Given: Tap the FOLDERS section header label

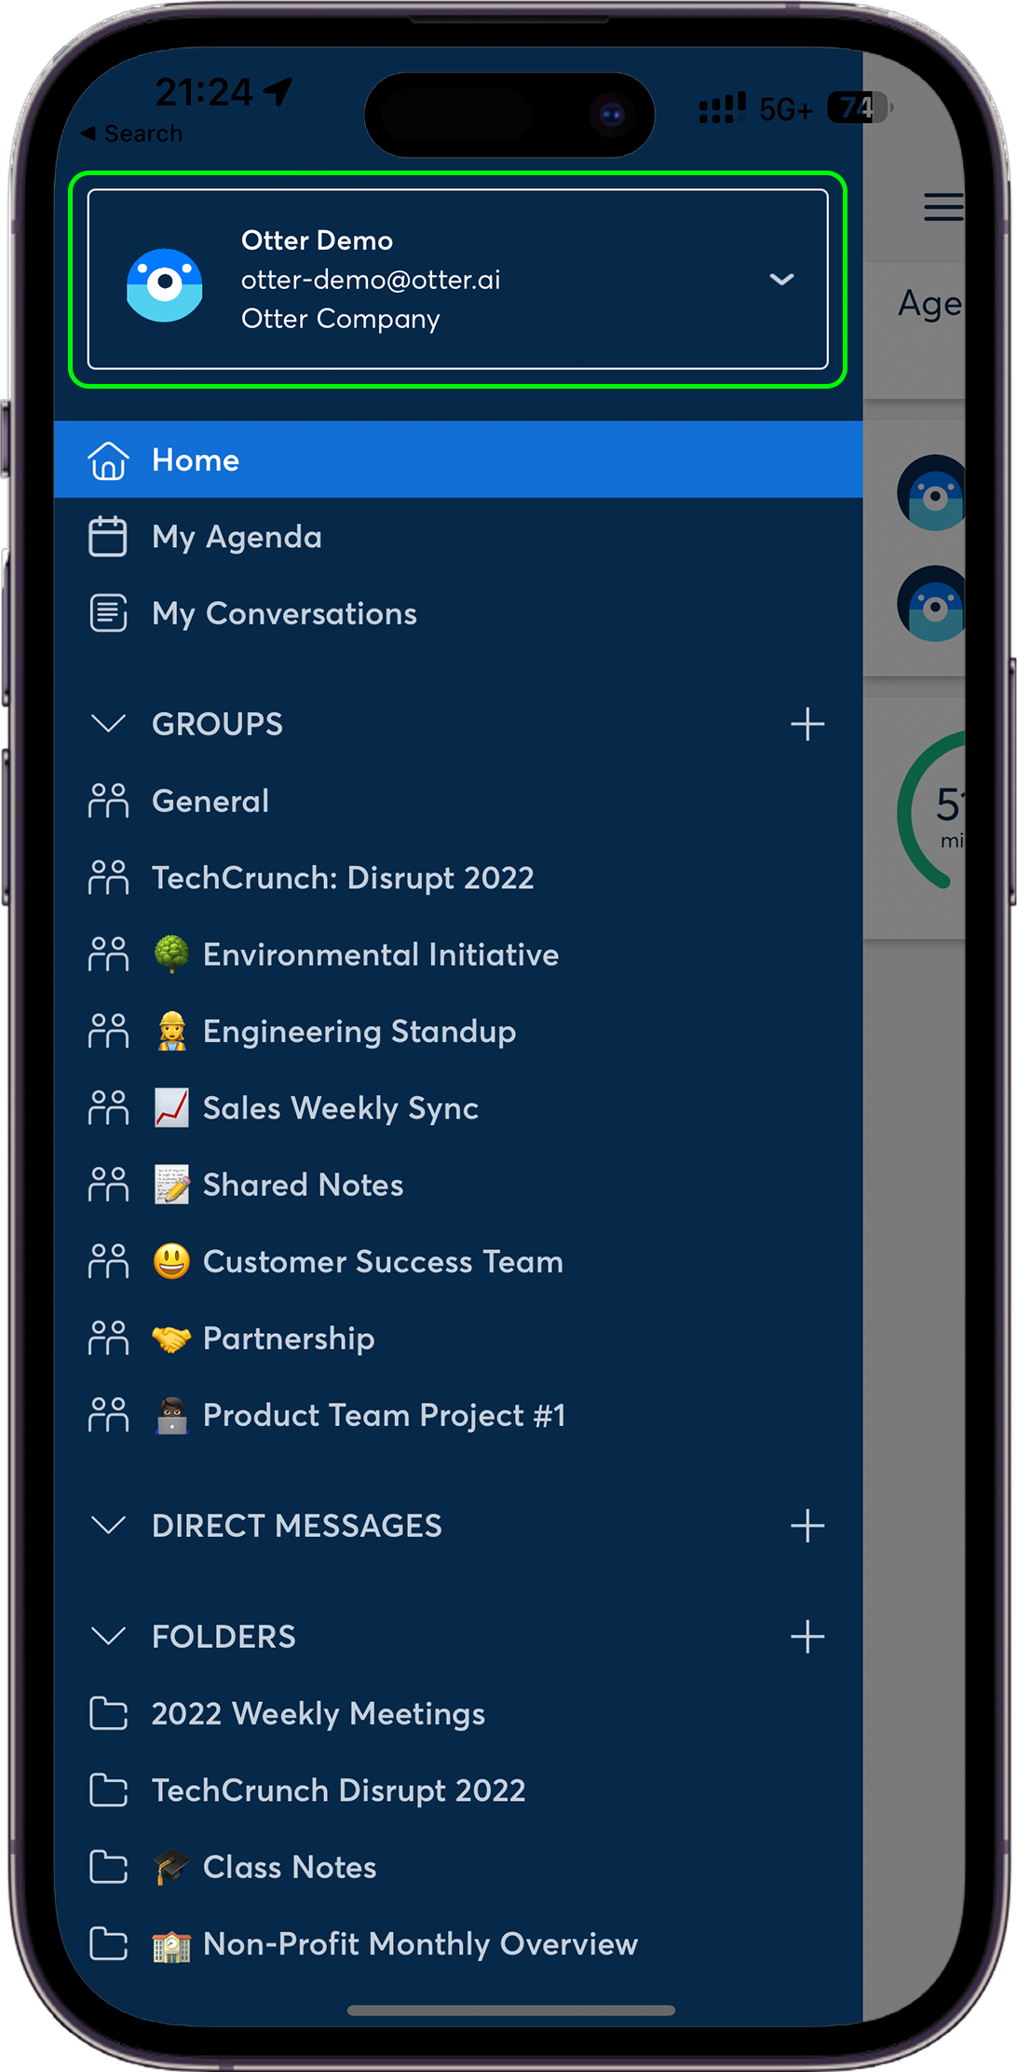Looking at the screenshot, I should pos(224,1637).
